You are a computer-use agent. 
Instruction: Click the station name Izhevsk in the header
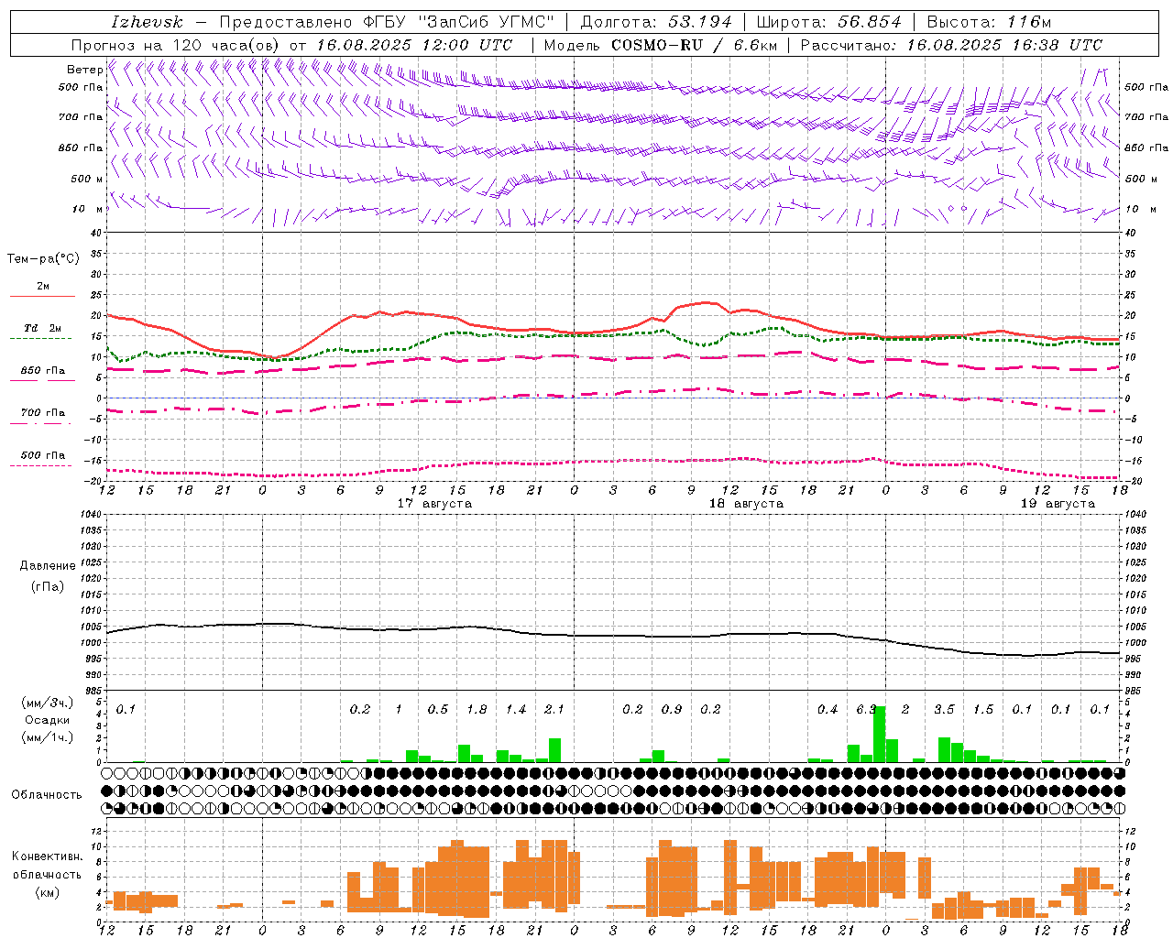point(148,22)
